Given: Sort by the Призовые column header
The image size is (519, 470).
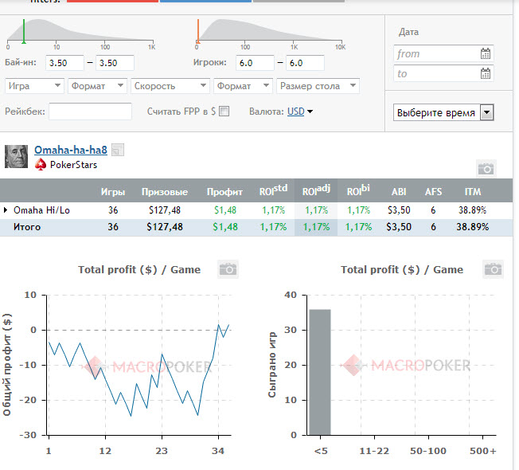Looking at the screenshot, I should [x=165, y=192].
